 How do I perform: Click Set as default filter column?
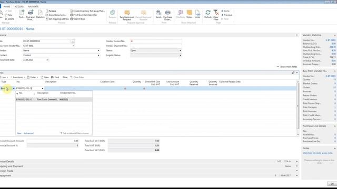pos(74,133)
